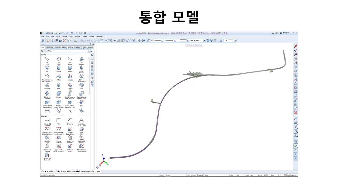Viewport: 338px width, 190px height.
Task: Select the Intersect 2 Entities tool
Action: coord(47,122)
